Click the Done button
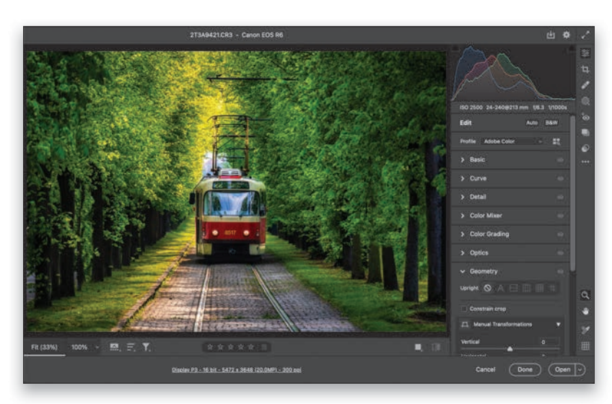612x404 pixels. pos(525,369)
